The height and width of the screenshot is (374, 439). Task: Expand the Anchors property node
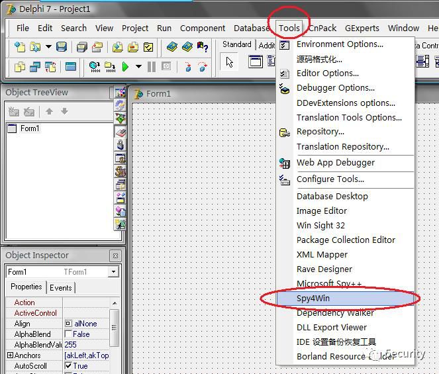(10, 355)
